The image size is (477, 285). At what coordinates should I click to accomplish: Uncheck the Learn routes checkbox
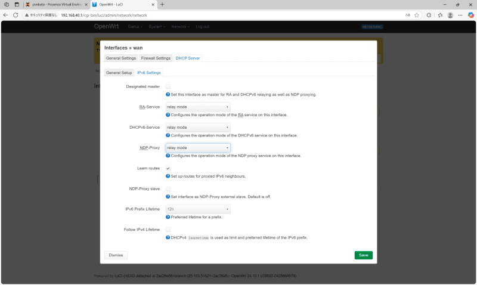(x=168, y=168)
